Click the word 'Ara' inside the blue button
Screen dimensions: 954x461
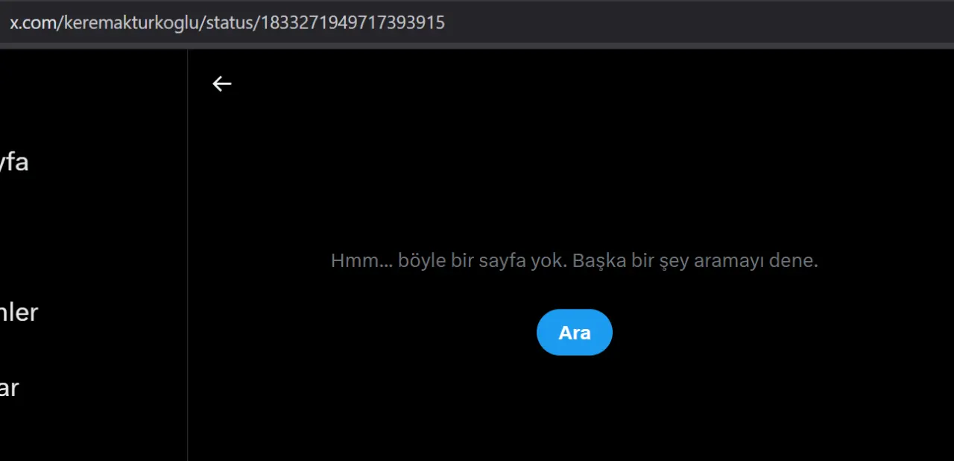[x=575, y=333]
